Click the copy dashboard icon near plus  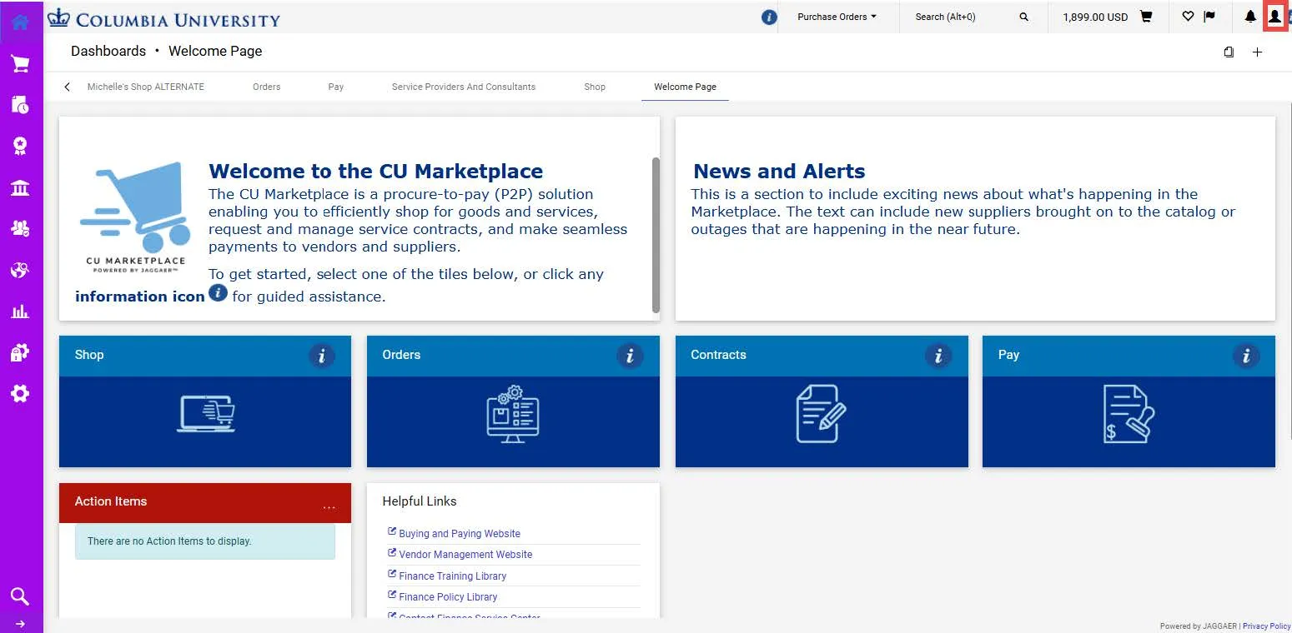[x=1229, y=52]
